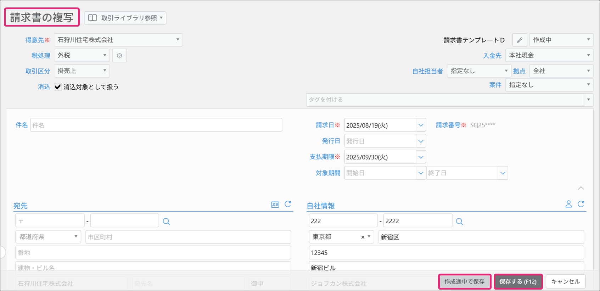The image size is (600, 291).
Task: Open the 作成中 status dropdown
Action: click(561, 40)
